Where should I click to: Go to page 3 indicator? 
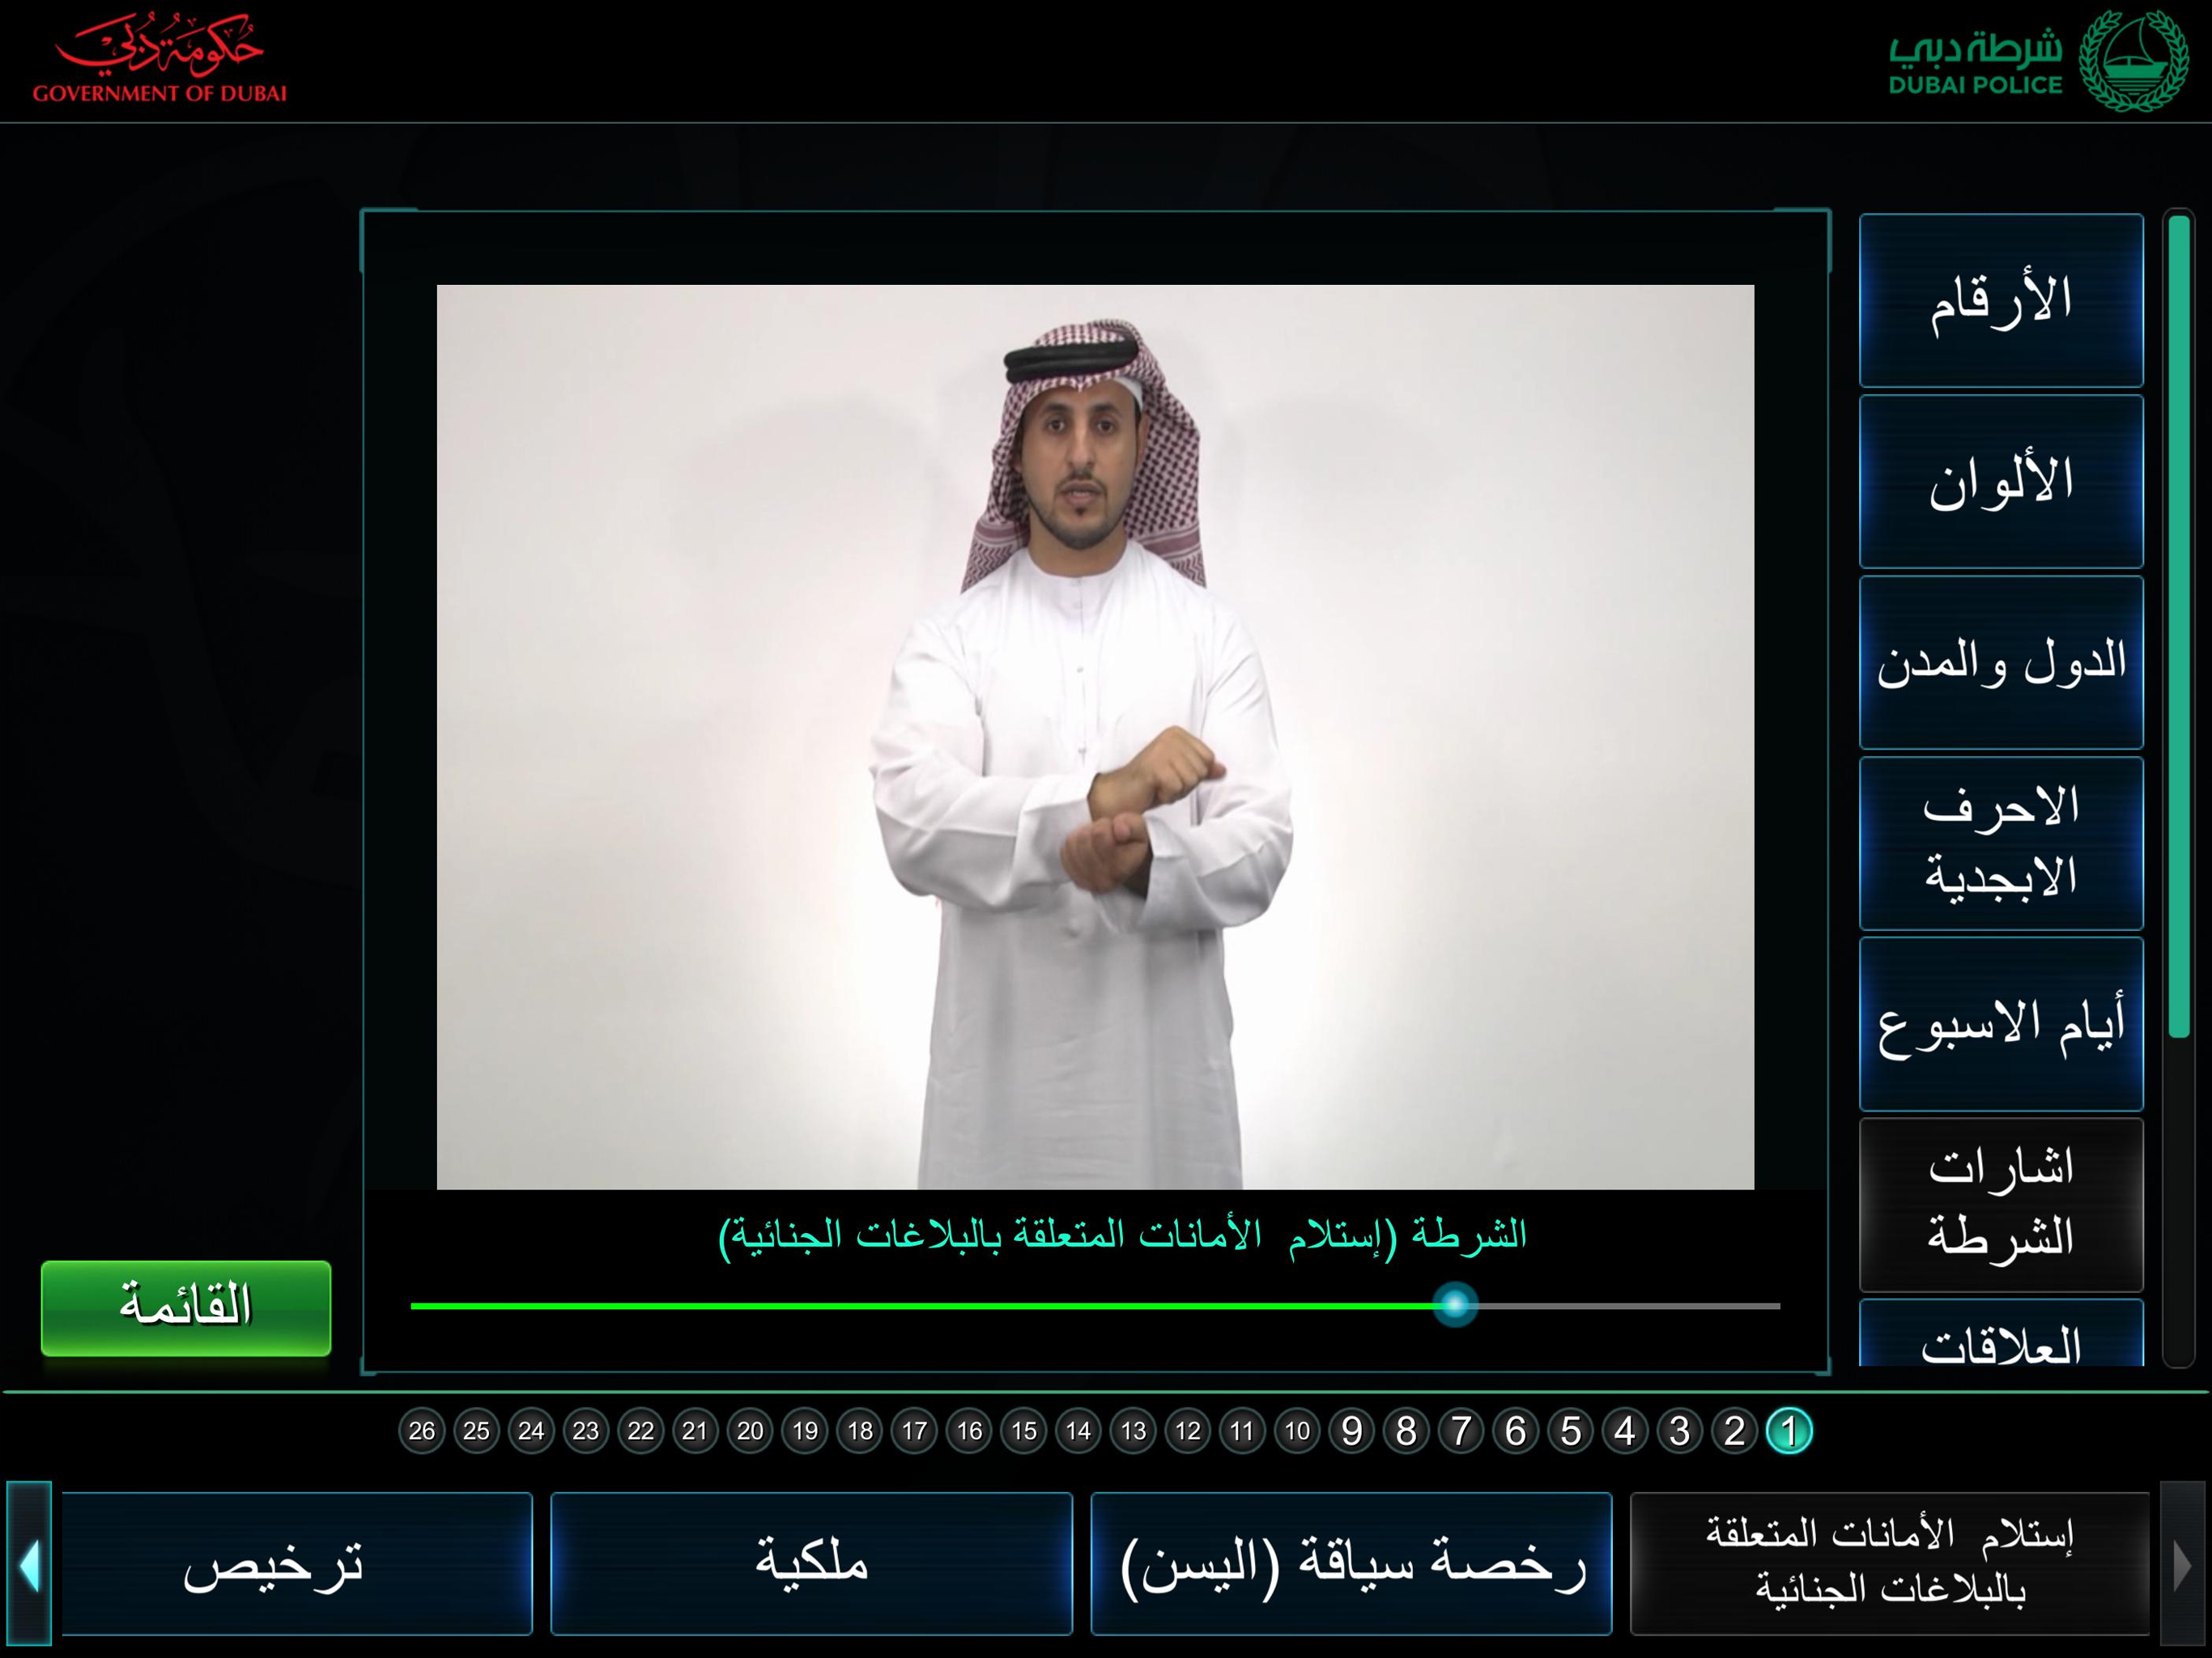pyautogui.click(x=1680, y=1431)
